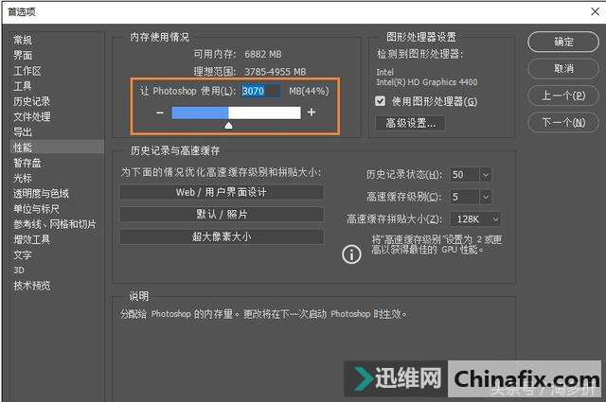Select the 3D preferences category
606x402 pixels.
pos(19,271)
